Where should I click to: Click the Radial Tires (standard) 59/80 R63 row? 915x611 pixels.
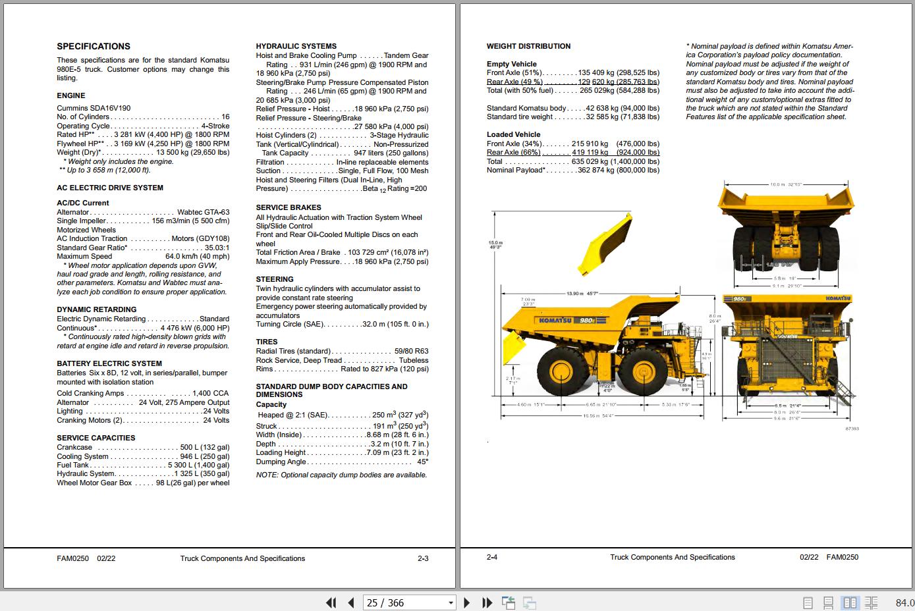tap(343, 351)
